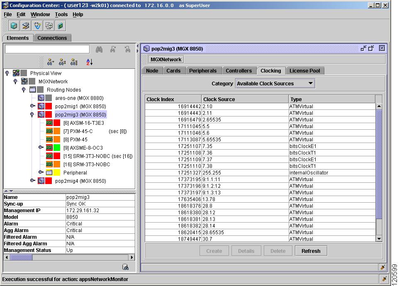Click the A-Z sort icon
The height and width of the screenshot is (286, 399).
[x=89, y=62]
